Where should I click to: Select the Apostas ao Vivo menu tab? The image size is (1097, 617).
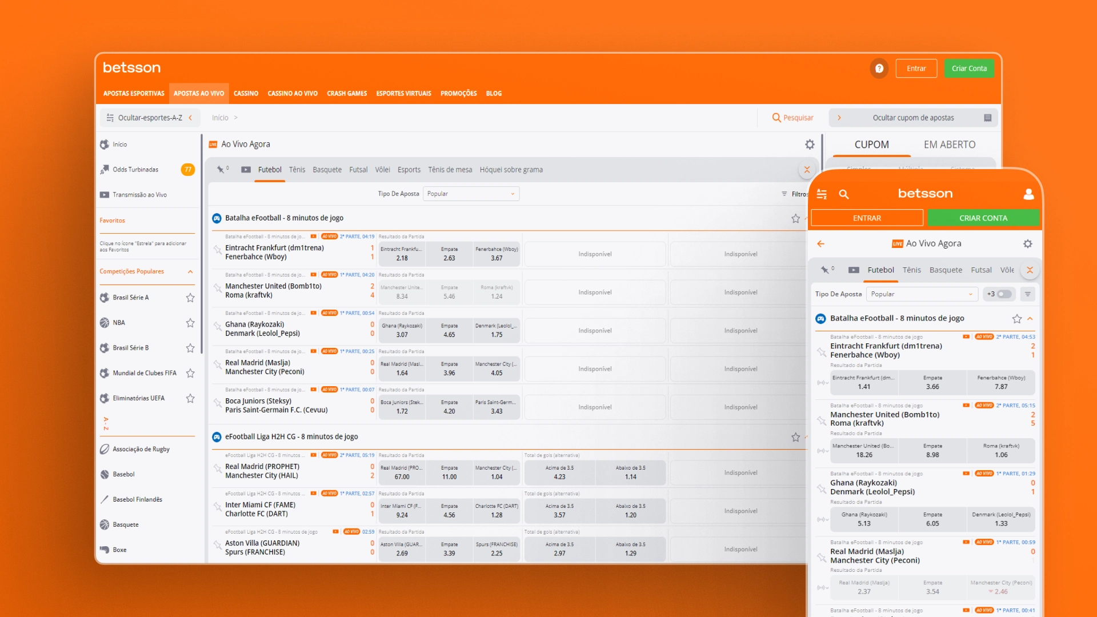coord(199,93)
